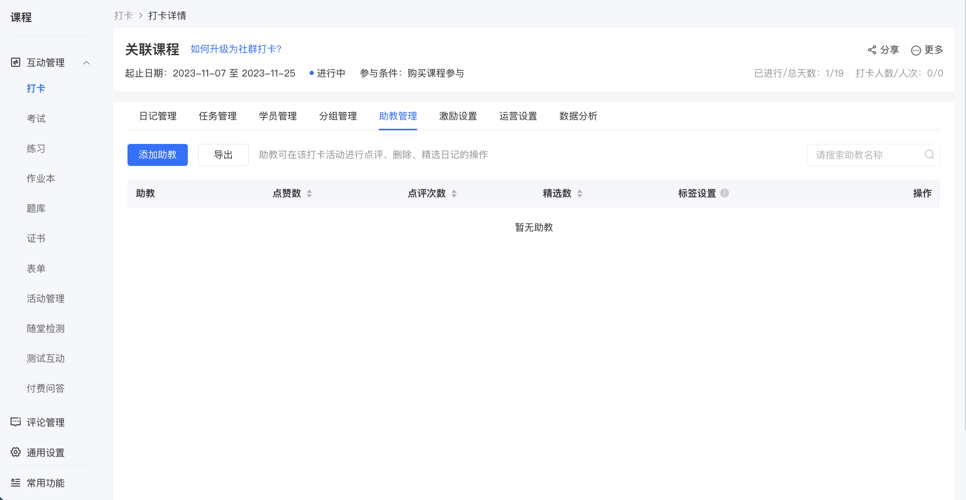Collapse the 互动管理 menu chevron
966x500 pixels.
point(87,63)
